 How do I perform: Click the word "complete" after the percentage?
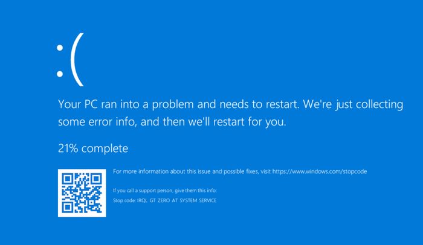click(105, 149)
